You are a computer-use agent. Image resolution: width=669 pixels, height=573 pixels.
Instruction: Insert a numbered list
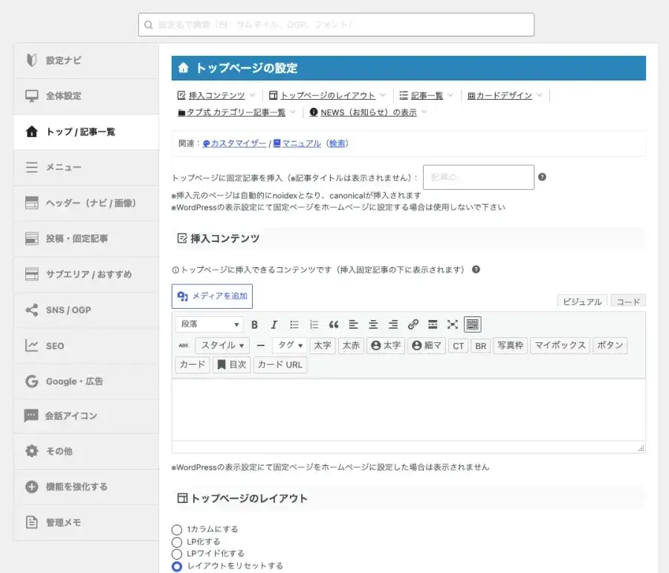(314, 325)
